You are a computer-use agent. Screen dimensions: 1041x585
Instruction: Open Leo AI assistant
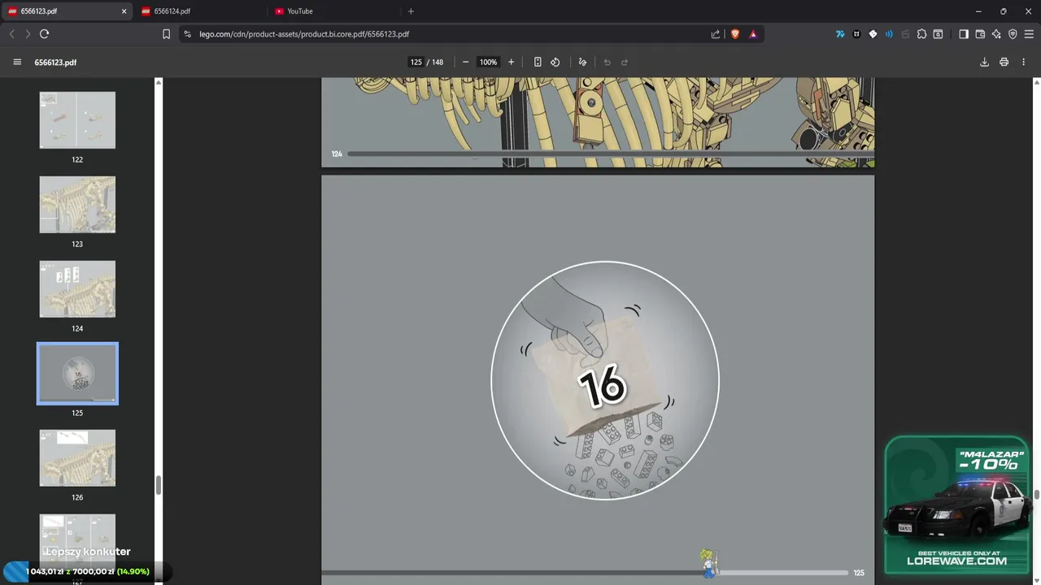996,34
